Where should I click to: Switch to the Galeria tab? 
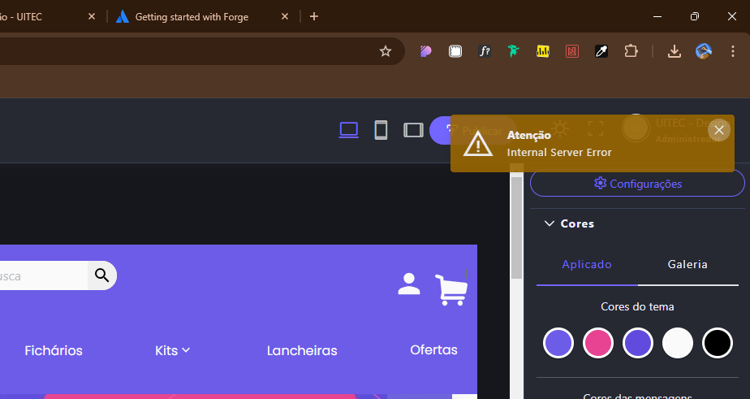coord(687,264)
